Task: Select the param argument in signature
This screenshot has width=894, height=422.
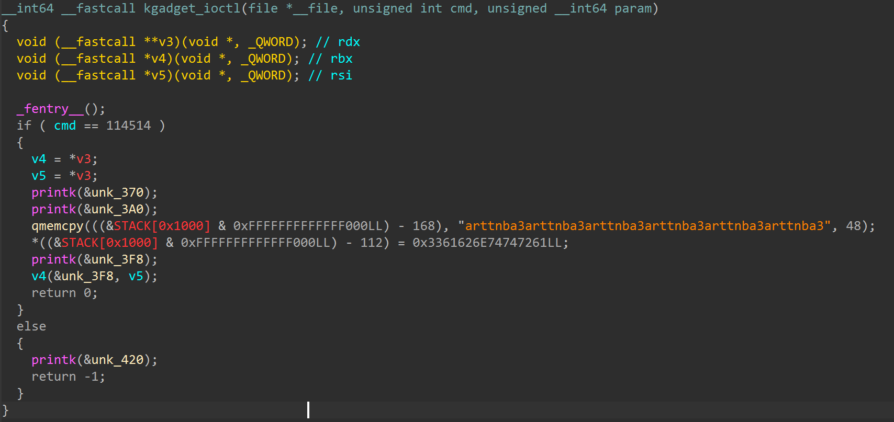Action: [x=633, y=8]
